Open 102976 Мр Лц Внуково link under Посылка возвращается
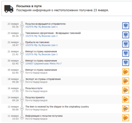This screenshot has width=132, height=123. click(42, 27)
